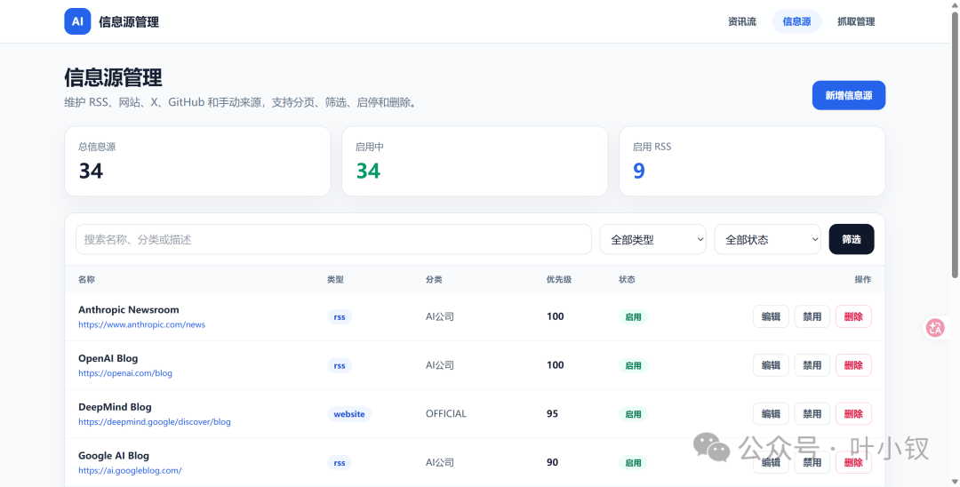Click 启用 status badge for Anthropic Newsroom
The width and height of the screenshot is (960, 487).
(633, 317)
